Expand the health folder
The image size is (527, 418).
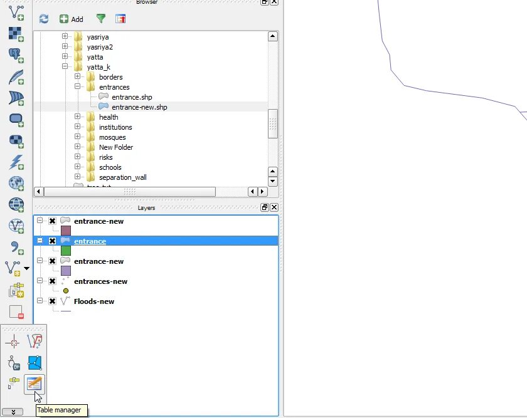[x=77, y=116]
